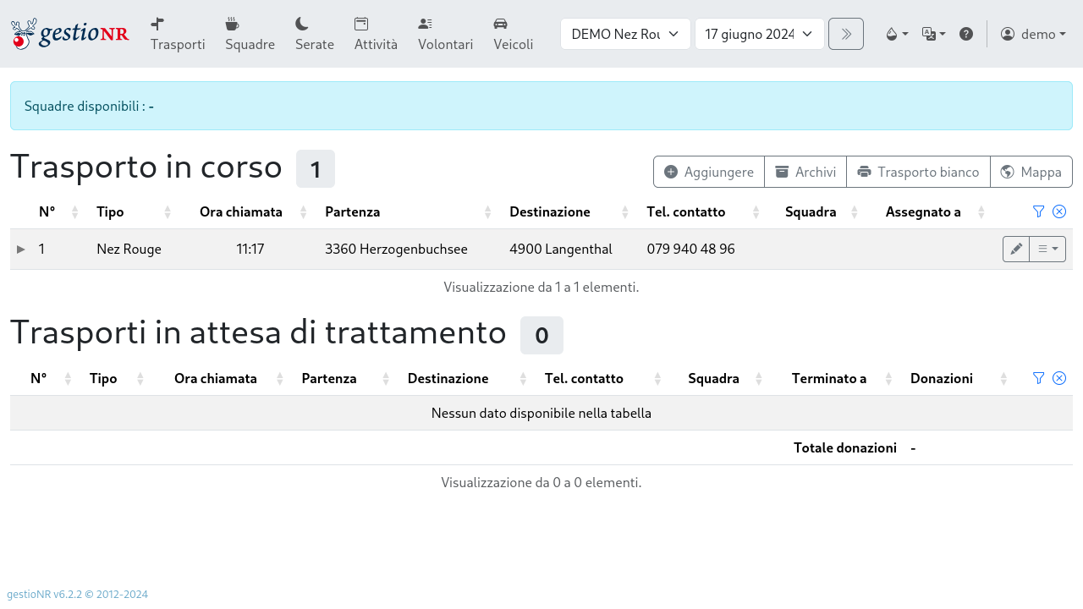Open the Mappa view
The height and width of the screenshot is (609, 1083).
[1031, 172]
